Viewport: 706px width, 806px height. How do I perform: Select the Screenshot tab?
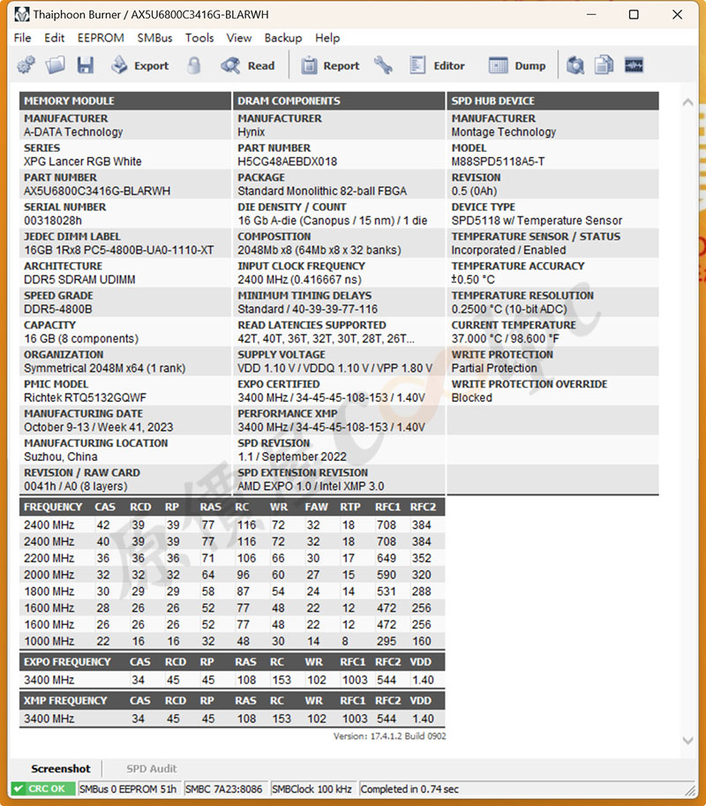pos(61,769)
